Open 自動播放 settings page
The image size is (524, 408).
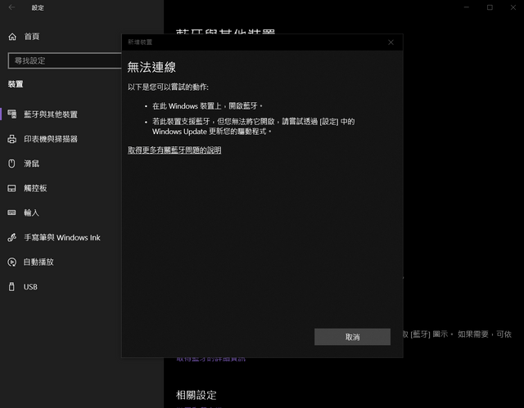(x=38, y=262)
